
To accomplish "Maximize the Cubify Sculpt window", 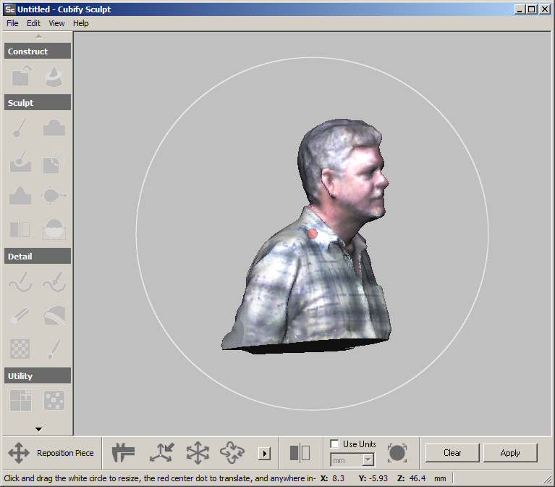I will (532, 9).
